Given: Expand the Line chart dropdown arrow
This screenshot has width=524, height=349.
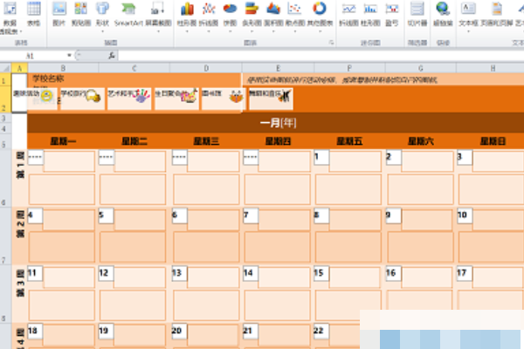Looking at the screenshot, I should 209,31.
